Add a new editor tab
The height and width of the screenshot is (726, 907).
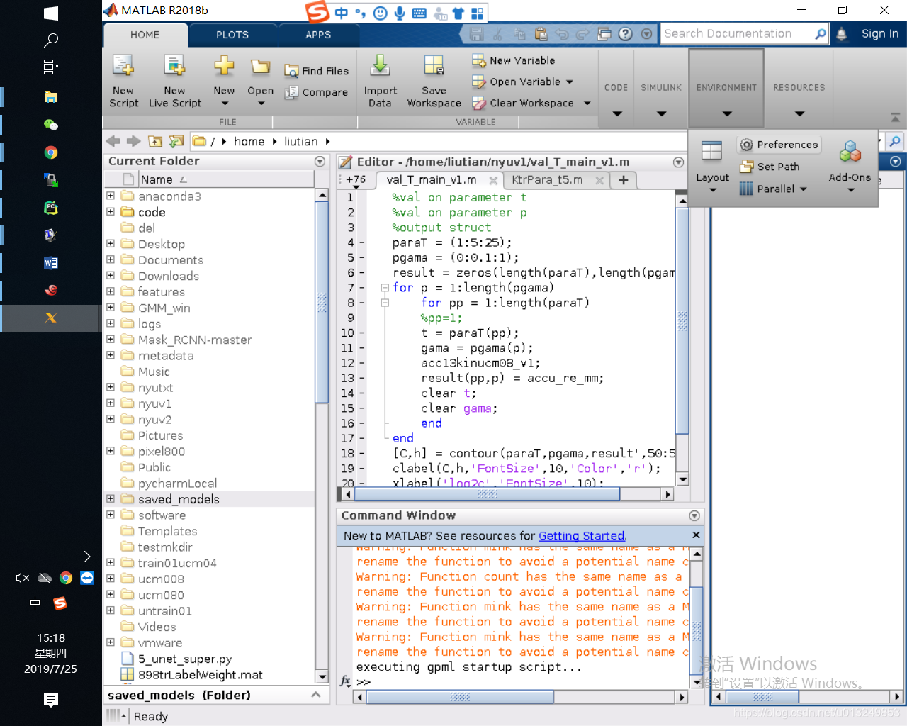624,180
